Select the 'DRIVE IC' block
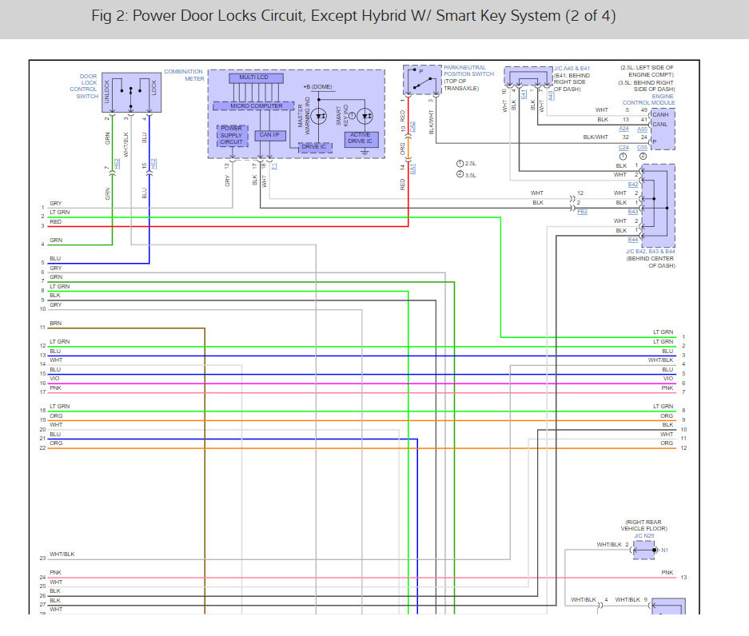This screenshot has height=636, width=749. pos(315,147)
